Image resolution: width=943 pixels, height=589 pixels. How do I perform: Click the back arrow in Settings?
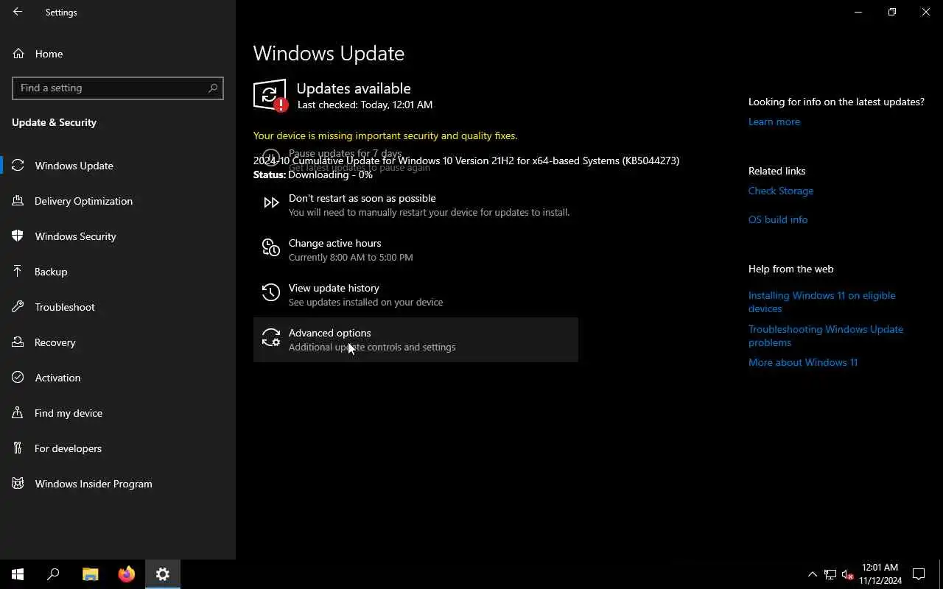(x=18, y=12)
